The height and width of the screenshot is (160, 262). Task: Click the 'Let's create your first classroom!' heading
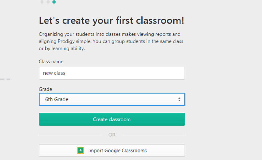point(111,21)
